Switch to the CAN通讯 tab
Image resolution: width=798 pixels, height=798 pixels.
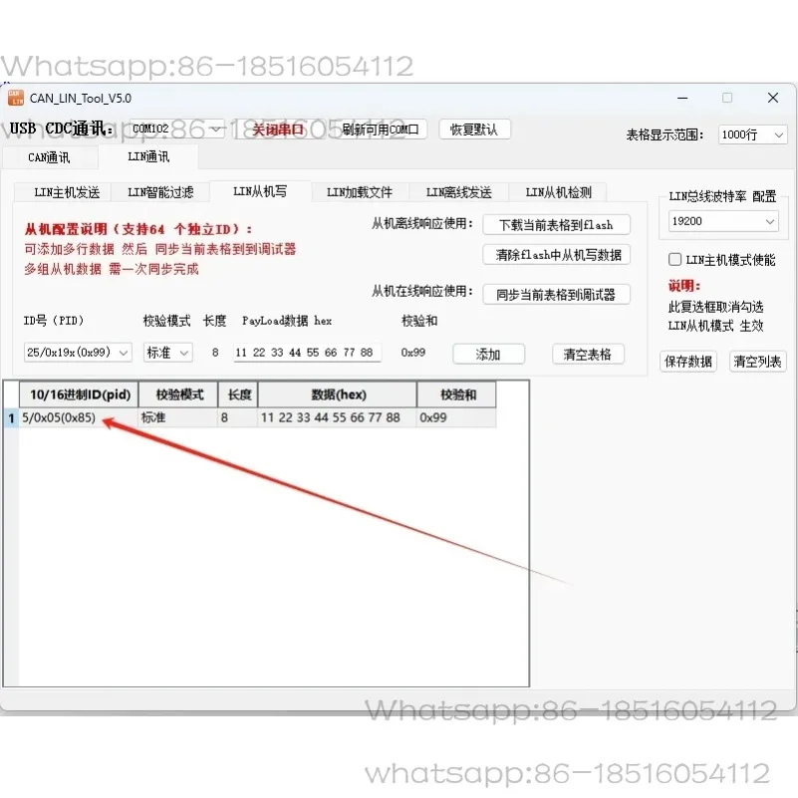(x=50, y=157)
